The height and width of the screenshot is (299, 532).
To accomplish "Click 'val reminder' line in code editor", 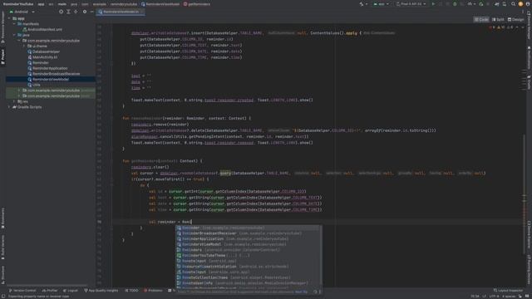I will click(170, 222).
